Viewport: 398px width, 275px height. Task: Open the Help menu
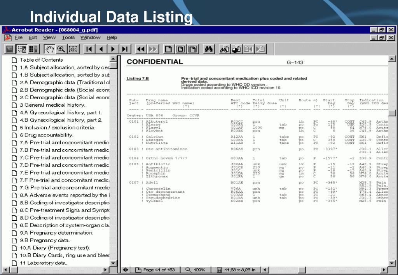112,38
